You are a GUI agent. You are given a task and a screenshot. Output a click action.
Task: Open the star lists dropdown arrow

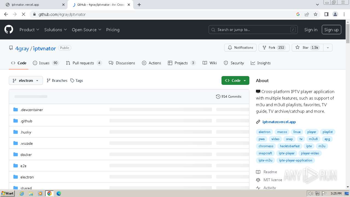tap(328, 48)
